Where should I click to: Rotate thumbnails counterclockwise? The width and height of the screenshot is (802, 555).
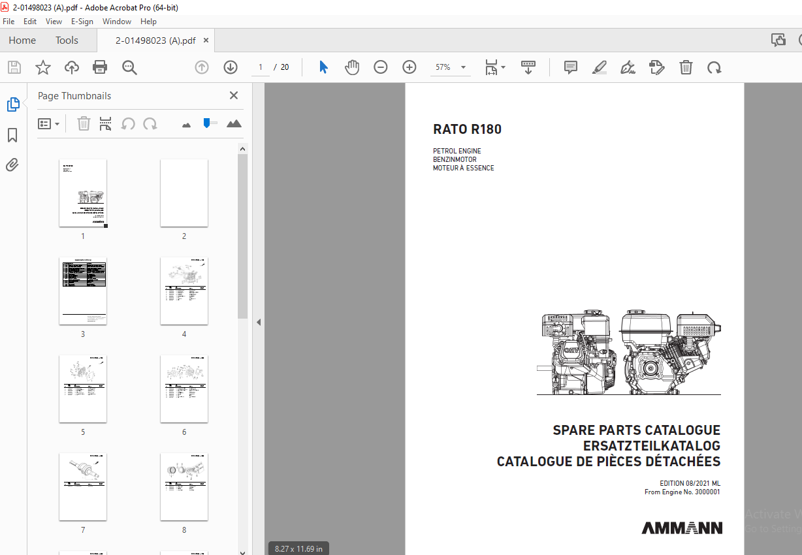pyautogui.click(x=128, y=123)
